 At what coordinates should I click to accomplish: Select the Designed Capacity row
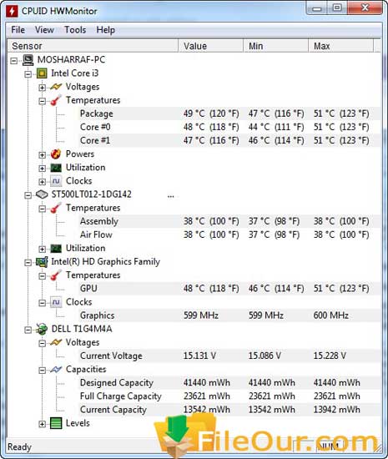[229, 383]
